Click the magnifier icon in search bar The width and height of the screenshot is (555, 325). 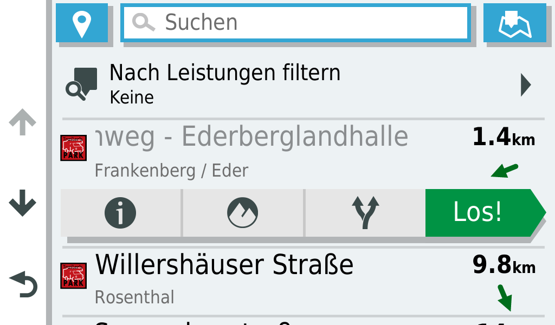tap(144, 23)
